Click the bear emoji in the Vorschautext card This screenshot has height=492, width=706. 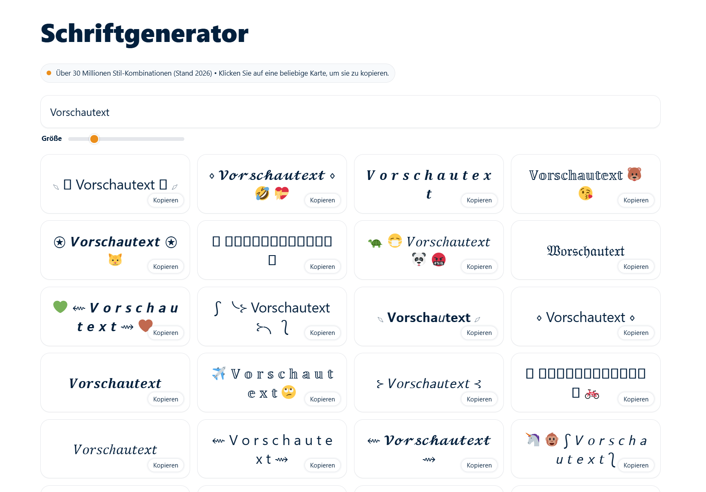[x=634, y=175]
